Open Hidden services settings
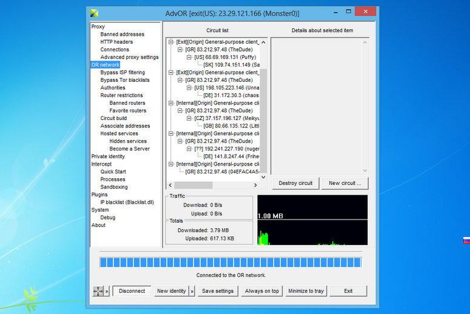Image resolution: width=470 pixels, height=314 pixels. [128, 141]
